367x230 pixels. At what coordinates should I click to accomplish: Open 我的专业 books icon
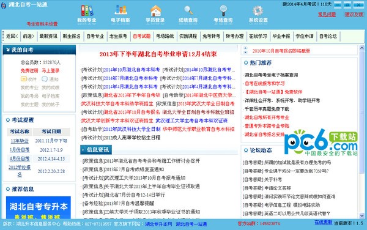87,10
